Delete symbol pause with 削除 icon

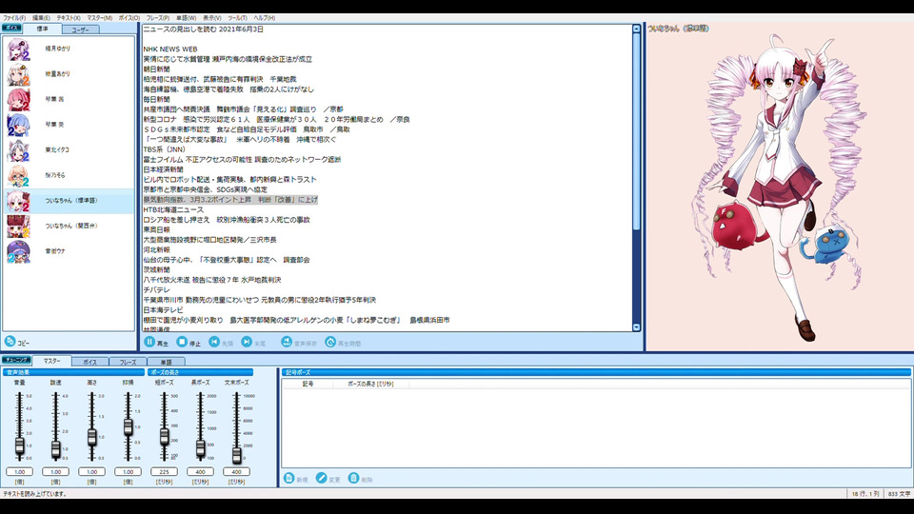click(x=353, y=478)
